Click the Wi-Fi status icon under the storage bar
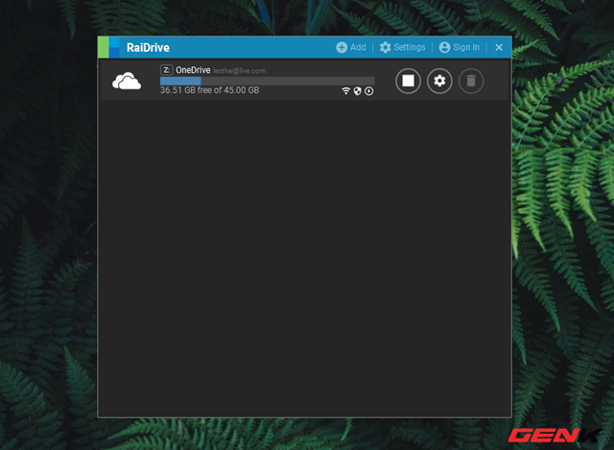 point(346,91)
